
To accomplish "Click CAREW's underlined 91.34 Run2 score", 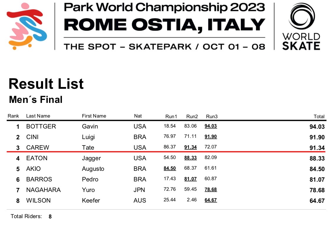I will [x=190, y=147].
